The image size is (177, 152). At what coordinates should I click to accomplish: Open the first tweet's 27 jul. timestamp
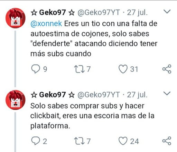point(137,12)
